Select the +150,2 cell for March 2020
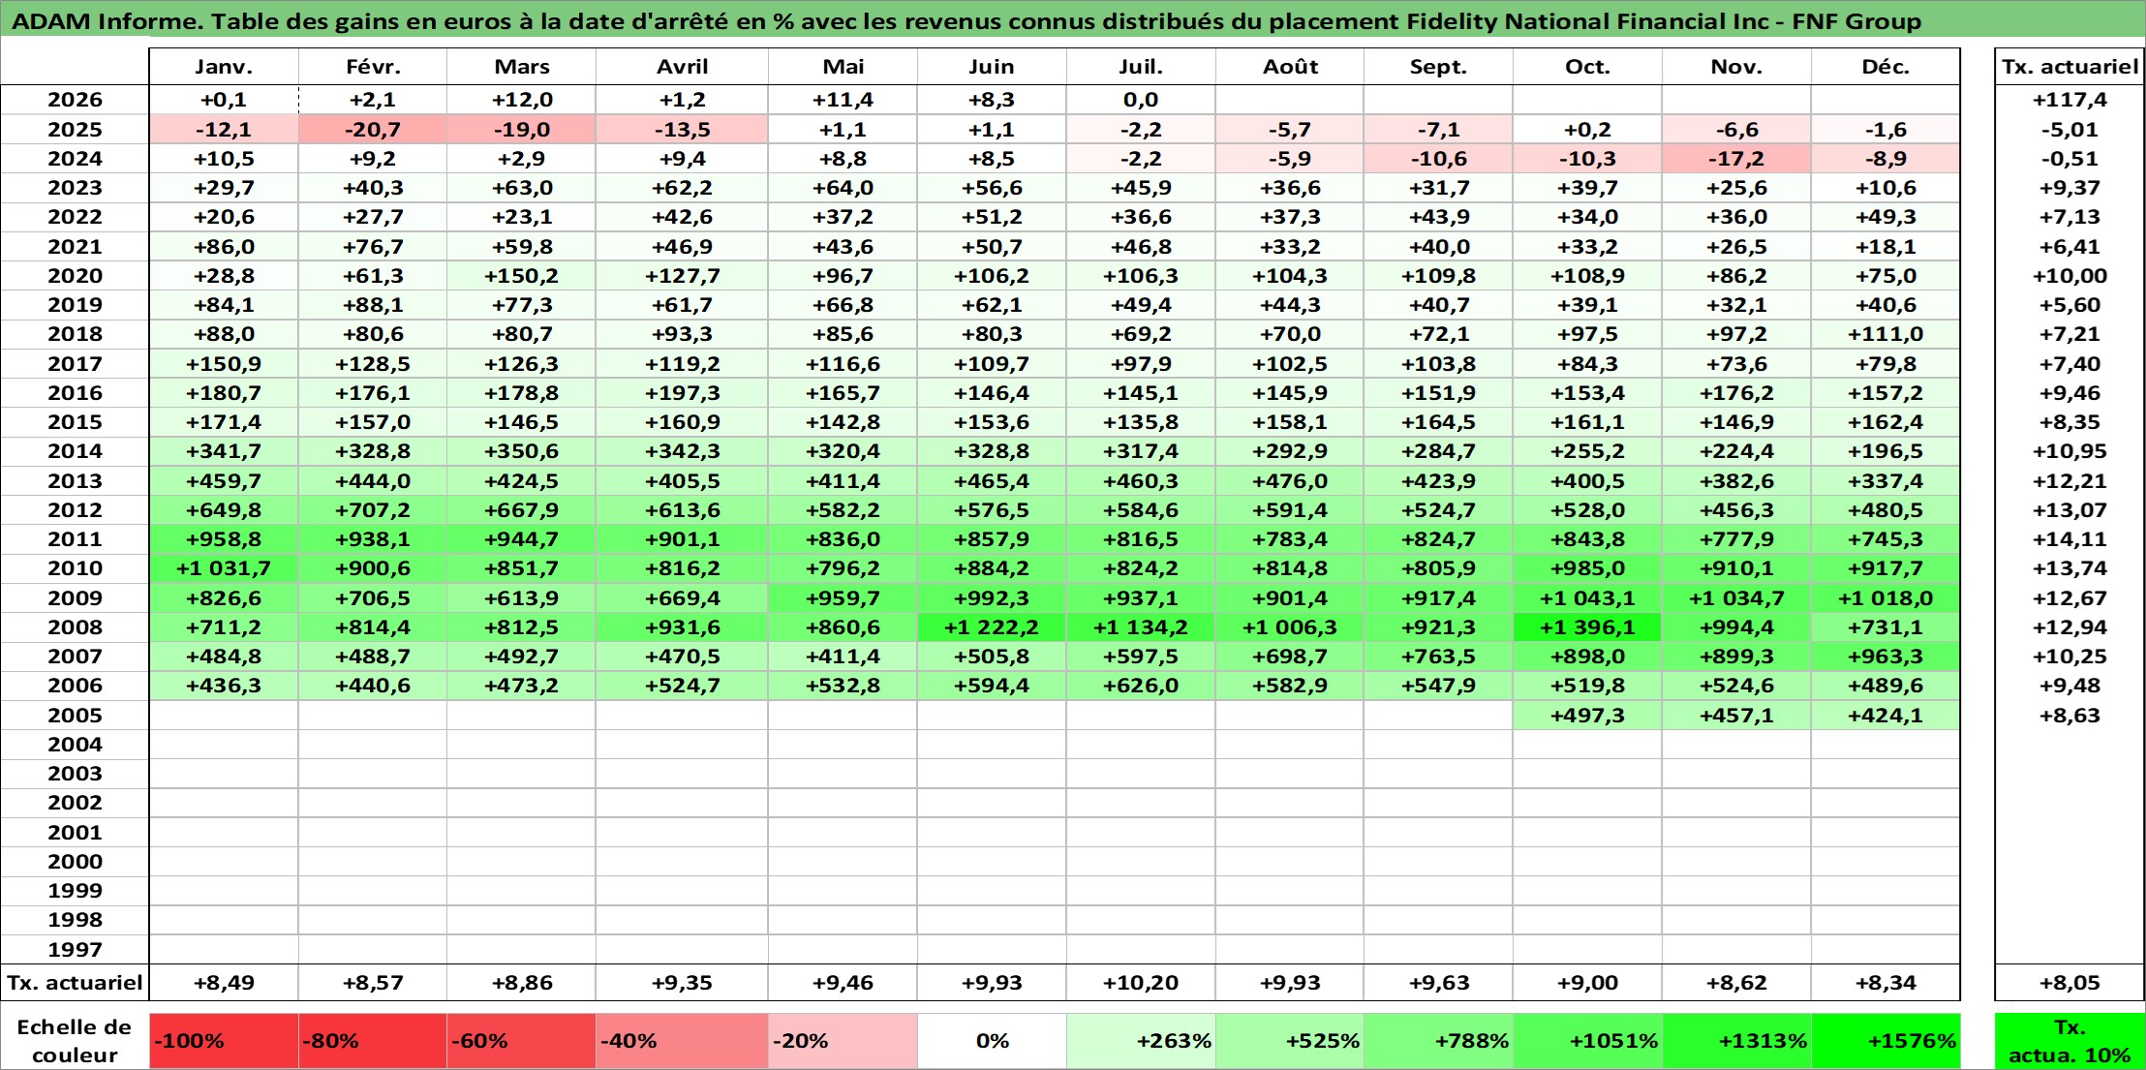Viewport: 2146px width, 1070px height. click(521, 276)
